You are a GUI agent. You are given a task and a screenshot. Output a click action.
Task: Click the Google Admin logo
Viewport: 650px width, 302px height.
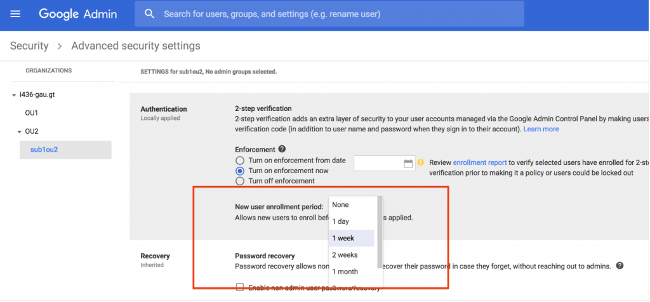tap(77, 14)
